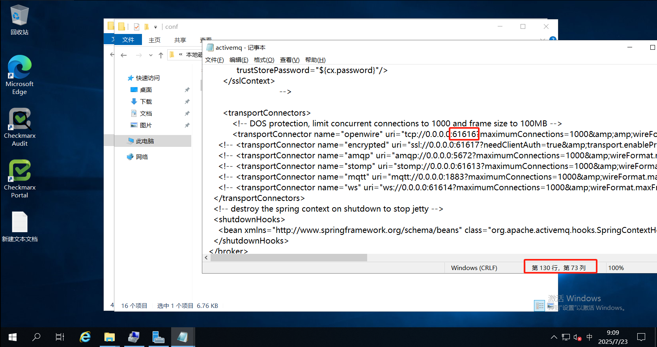
Task: Click the pin icon next to 下载
Action: point(187,102)
